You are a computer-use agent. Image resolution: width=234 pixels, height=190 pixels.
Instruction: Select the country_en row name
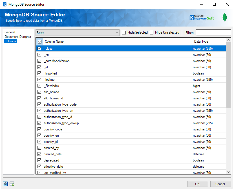[51, 136]
